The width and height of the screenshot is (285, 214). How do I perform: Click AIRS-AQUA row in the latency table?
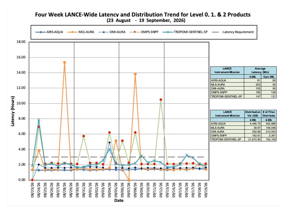(x=243, y=80)
